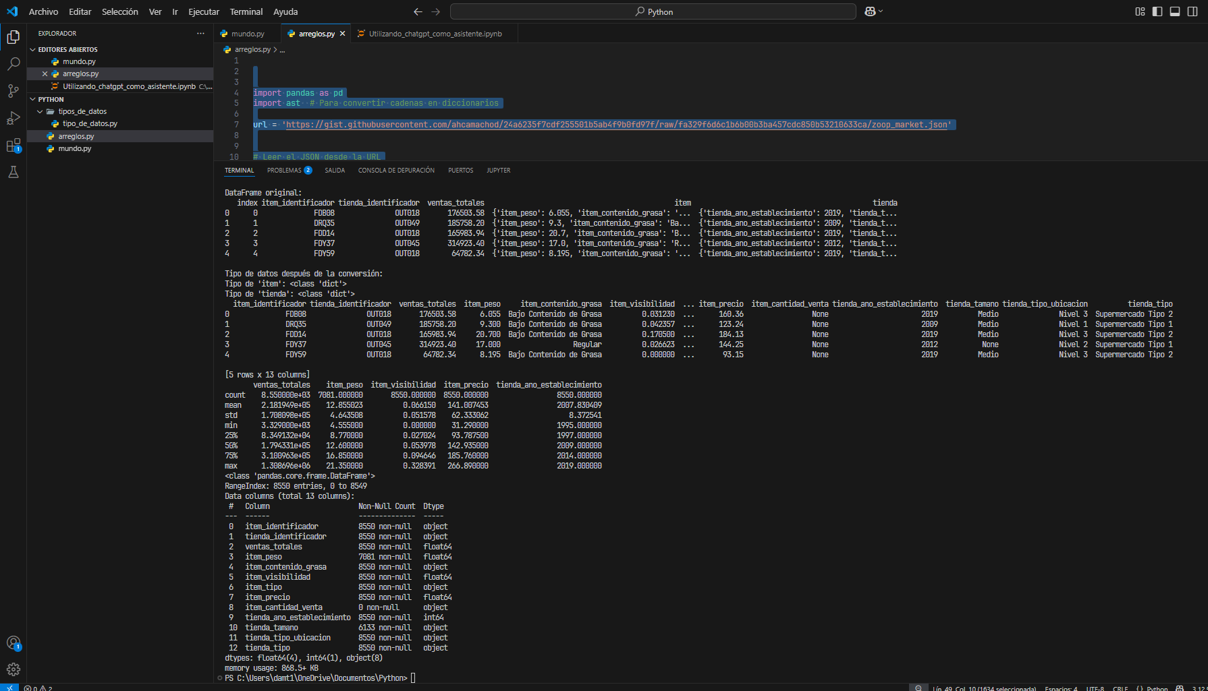
Task: Open remote window status bar button
Action: pyautogui.click(x=9, y=688)
